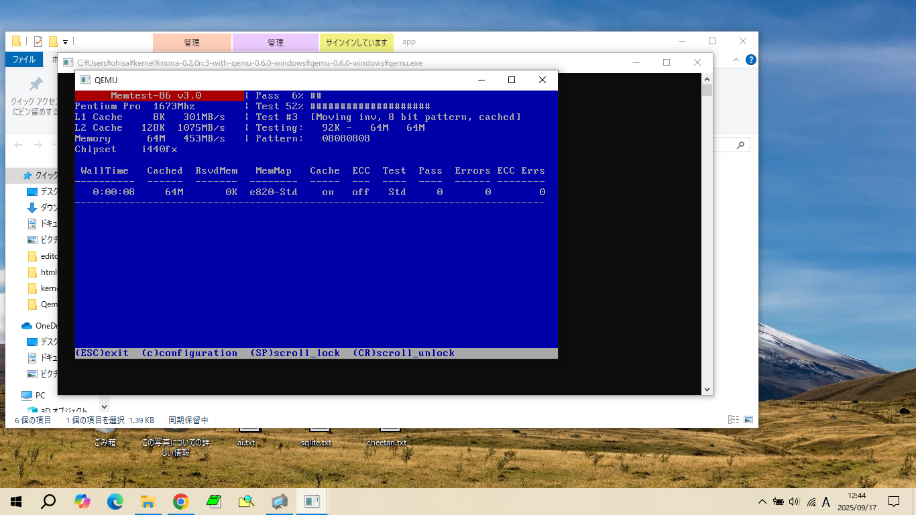Click the navigation pane scroll-down arrow
Image resolution: width=916 pixels, height=515 pixels.
pos(104,406)
